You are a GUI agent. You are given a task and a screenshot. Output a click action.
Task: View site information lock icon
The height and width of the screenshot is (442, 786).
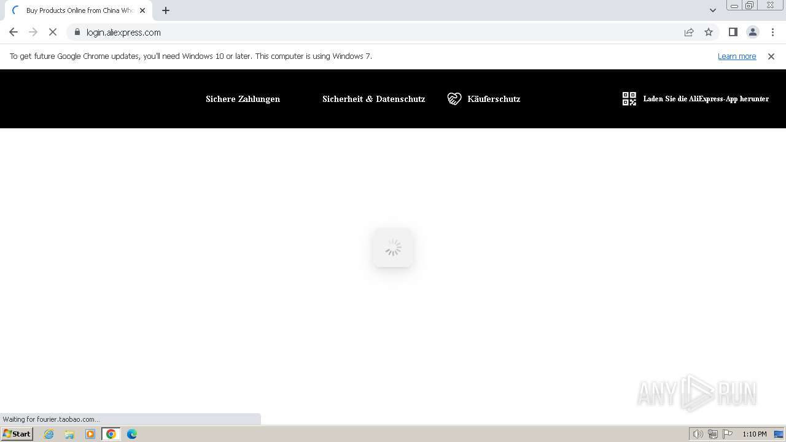77,32
